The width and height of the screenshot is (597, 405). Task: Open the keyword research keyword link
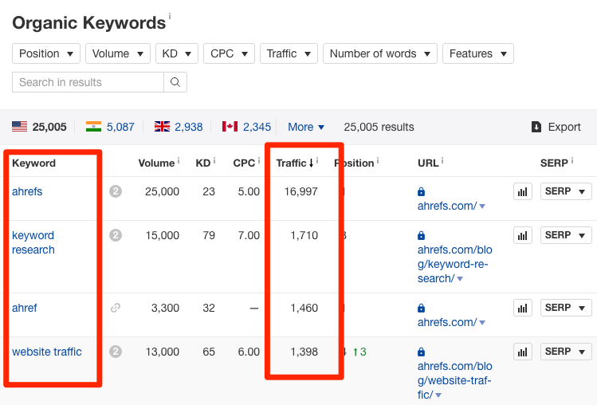(x=33, y=242)
